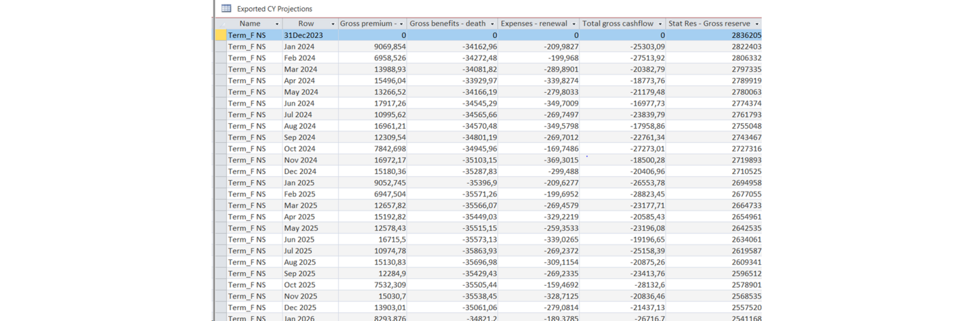Click the Feb 2024 cell
The height and width of the screenshot is (321, 969).
click(310, 58)
